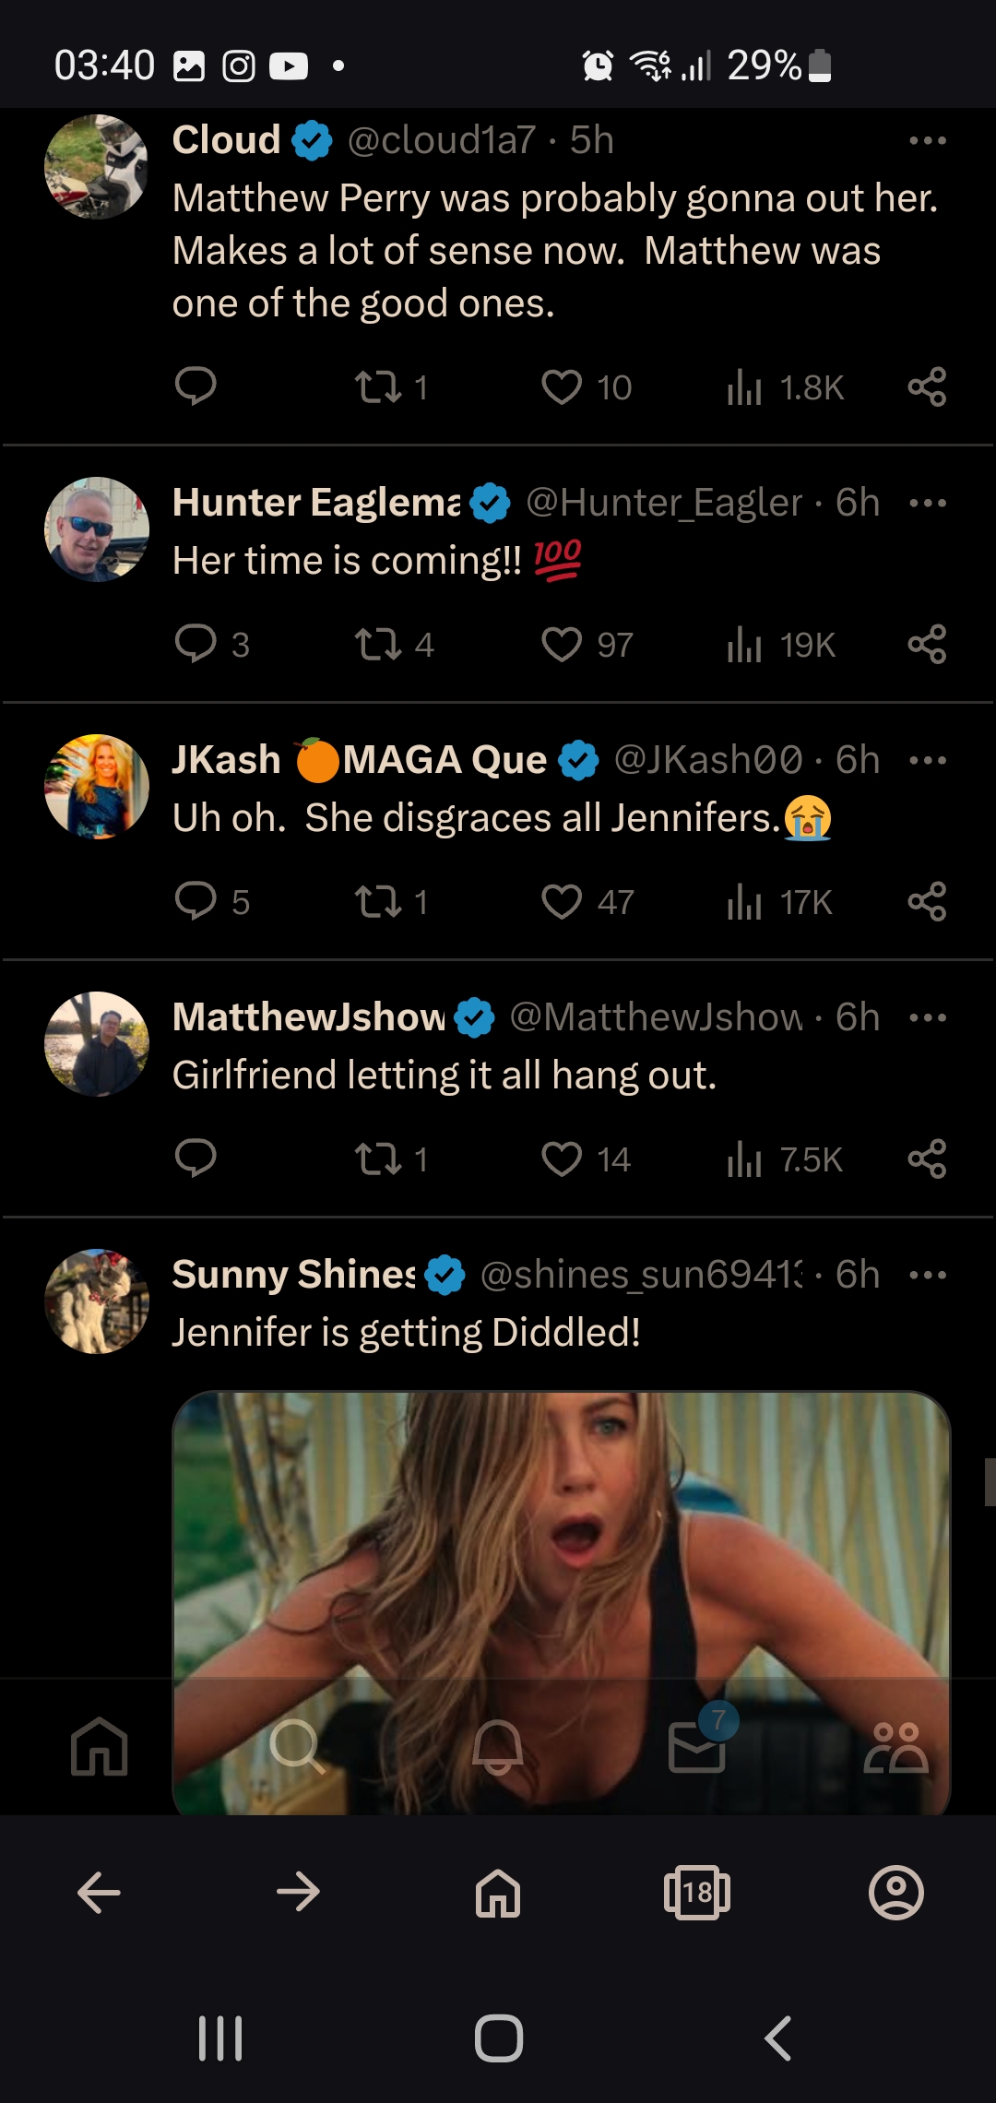Open the Notifications bell tab

(x=498, y=1746)
